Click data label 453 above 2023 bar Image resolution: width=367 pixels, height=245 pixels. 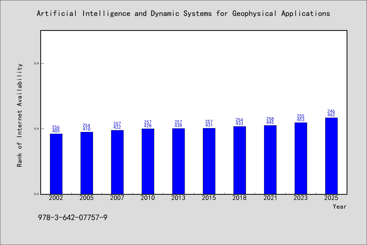(x=301, y=120)
